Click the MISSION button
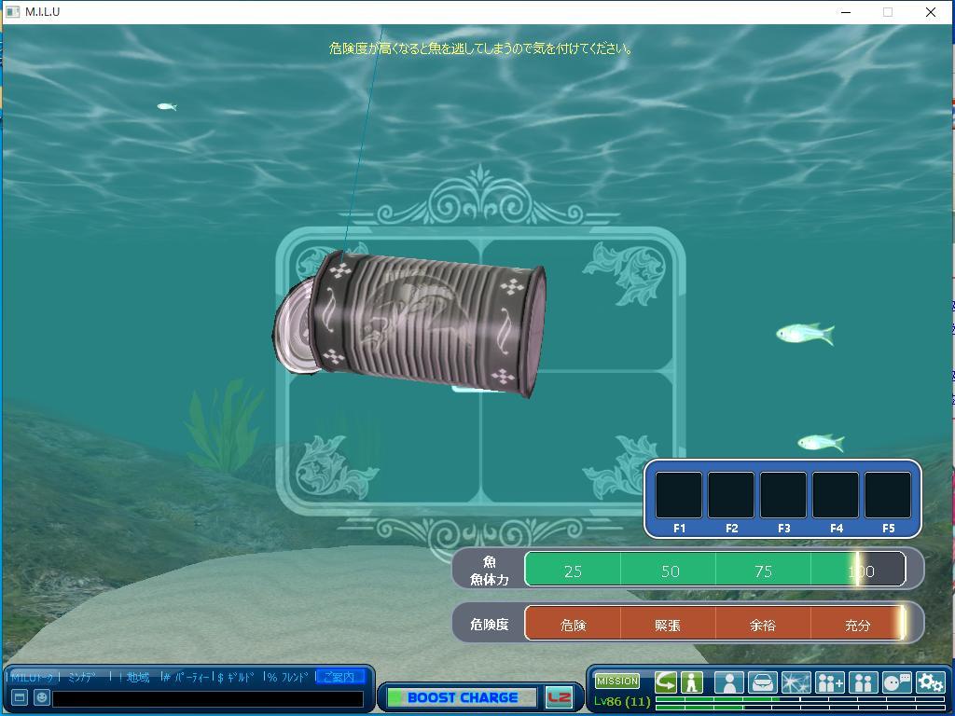 (x=617, y=682)
